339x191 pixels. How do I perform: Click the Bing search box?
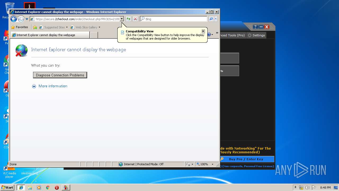click(x=174, y=19)
